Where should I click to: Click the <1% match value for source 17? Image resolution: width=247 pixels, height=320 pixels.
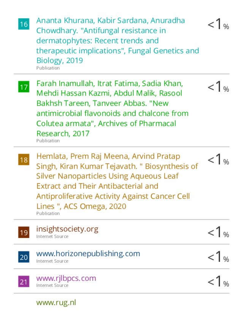[218, 87]
